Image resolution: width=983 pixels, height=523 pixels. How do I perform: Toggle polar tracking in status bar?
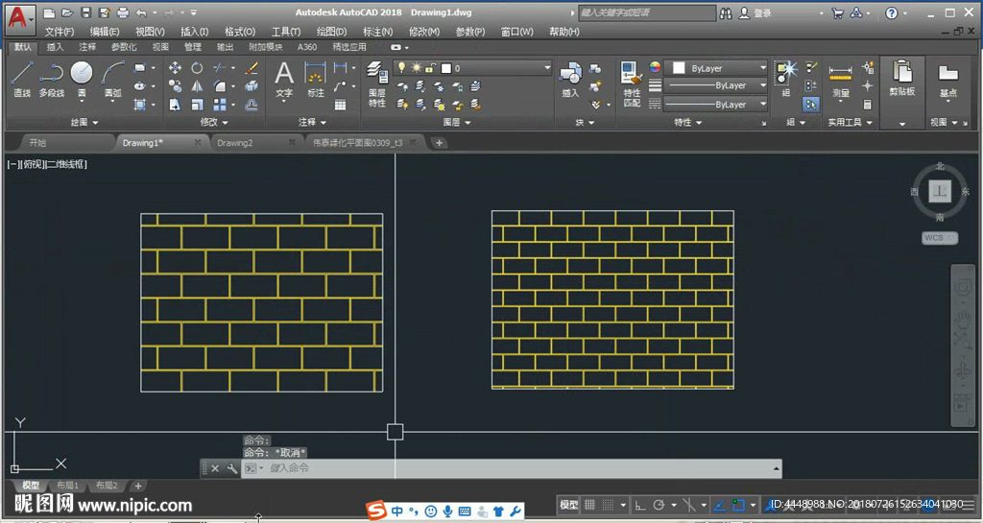[659, 505]
